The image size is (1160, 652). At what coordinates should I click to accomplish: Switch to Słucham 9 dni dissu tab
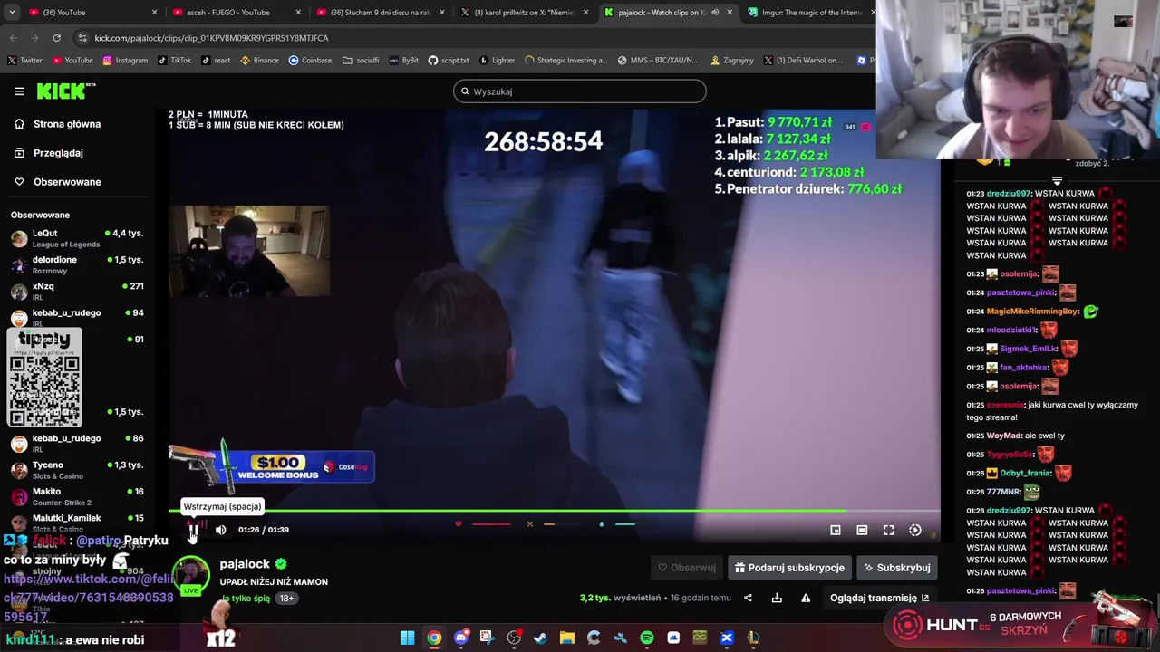[381, 13]
